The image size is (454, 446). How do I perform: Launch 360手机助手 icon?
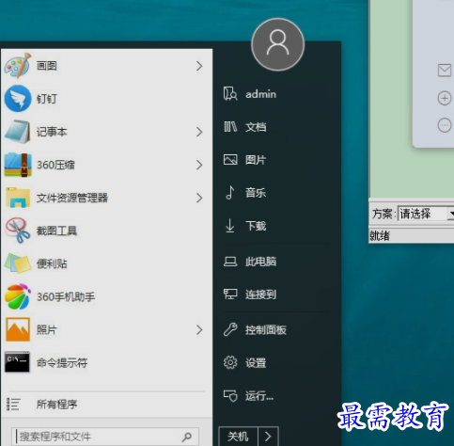(18, 296)
